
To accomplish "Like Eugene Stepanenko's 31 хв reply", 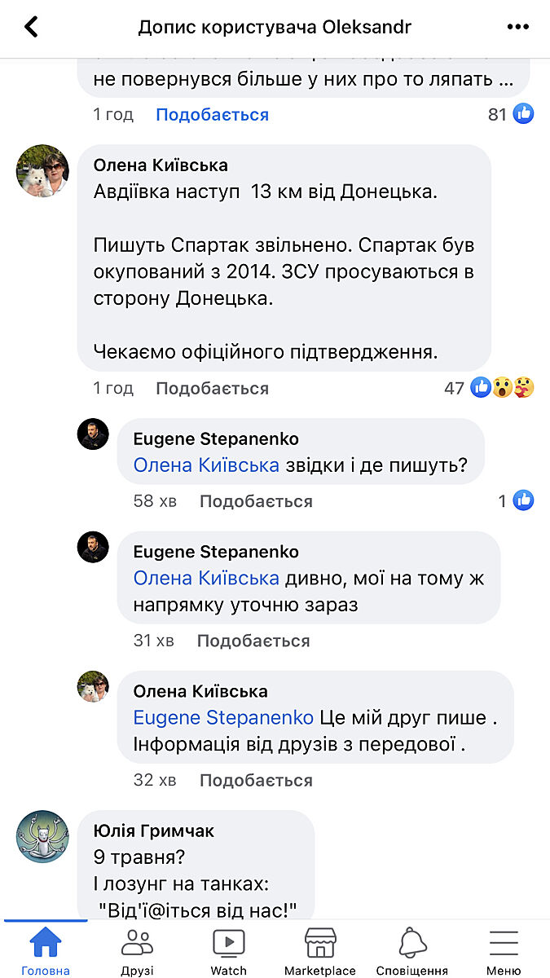I will click(253, 641).
